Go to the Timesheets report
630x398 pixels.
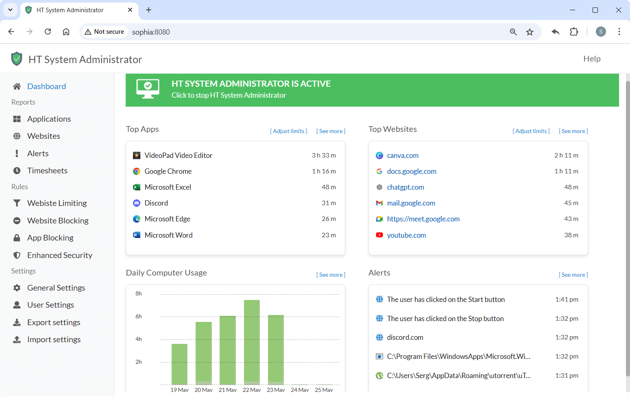47,171
